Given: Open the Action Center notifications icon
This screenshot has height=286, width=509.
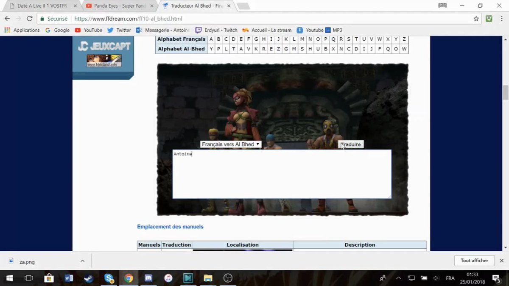Looking at the screenshot, I should pos(496,278).
